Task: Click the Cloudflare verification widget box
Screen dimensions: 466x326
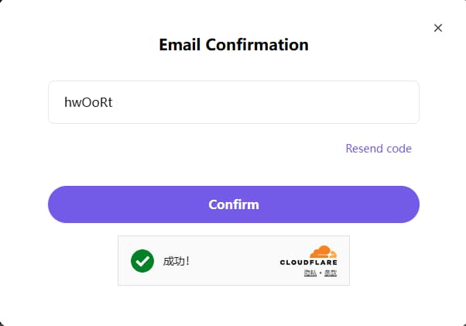Action: 232,261
